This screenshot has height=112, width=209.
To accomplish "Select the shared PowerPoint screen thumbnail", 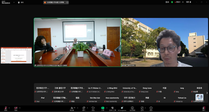I will pos(16,55).
